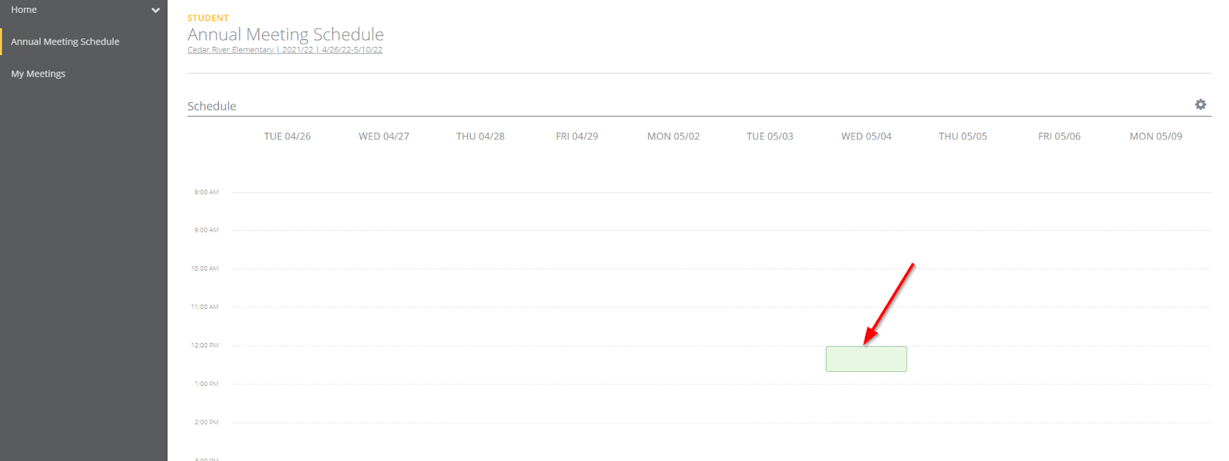1229x461 pixels.
Task: Click the THU 05/05 column header
Action: pyautogui.click(x=962, y=137)
